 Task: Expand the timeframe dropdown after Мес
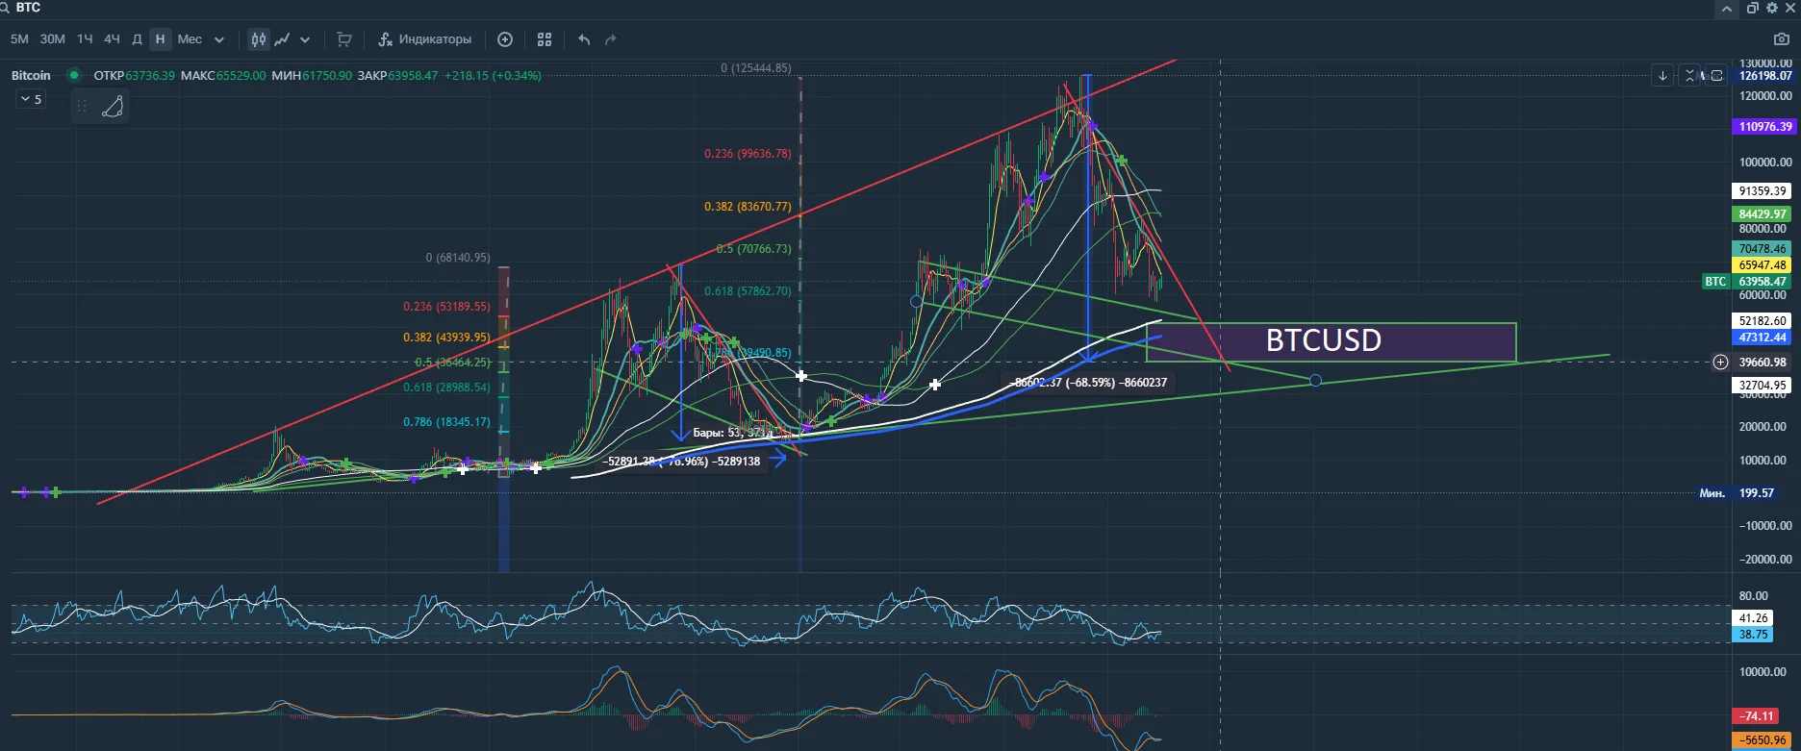click(219, 40)
